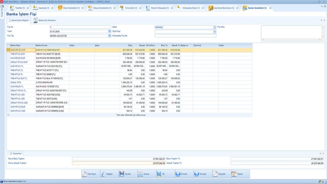
Task: Print using the Yazdır button
Action: point(238,174)
